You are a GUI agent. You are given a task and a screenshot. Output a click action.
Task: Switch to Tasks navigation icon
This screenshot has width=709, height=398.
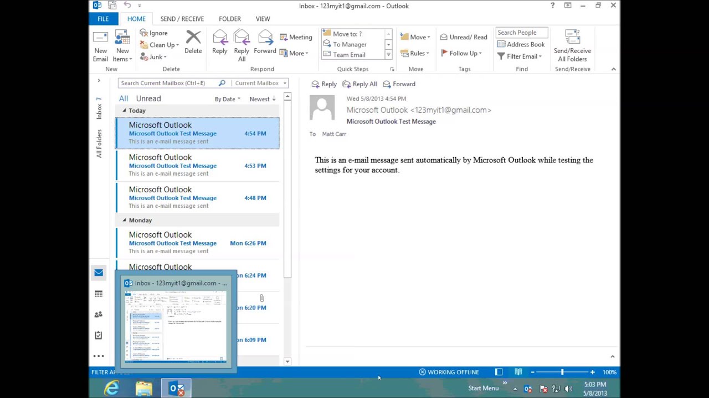99,336
